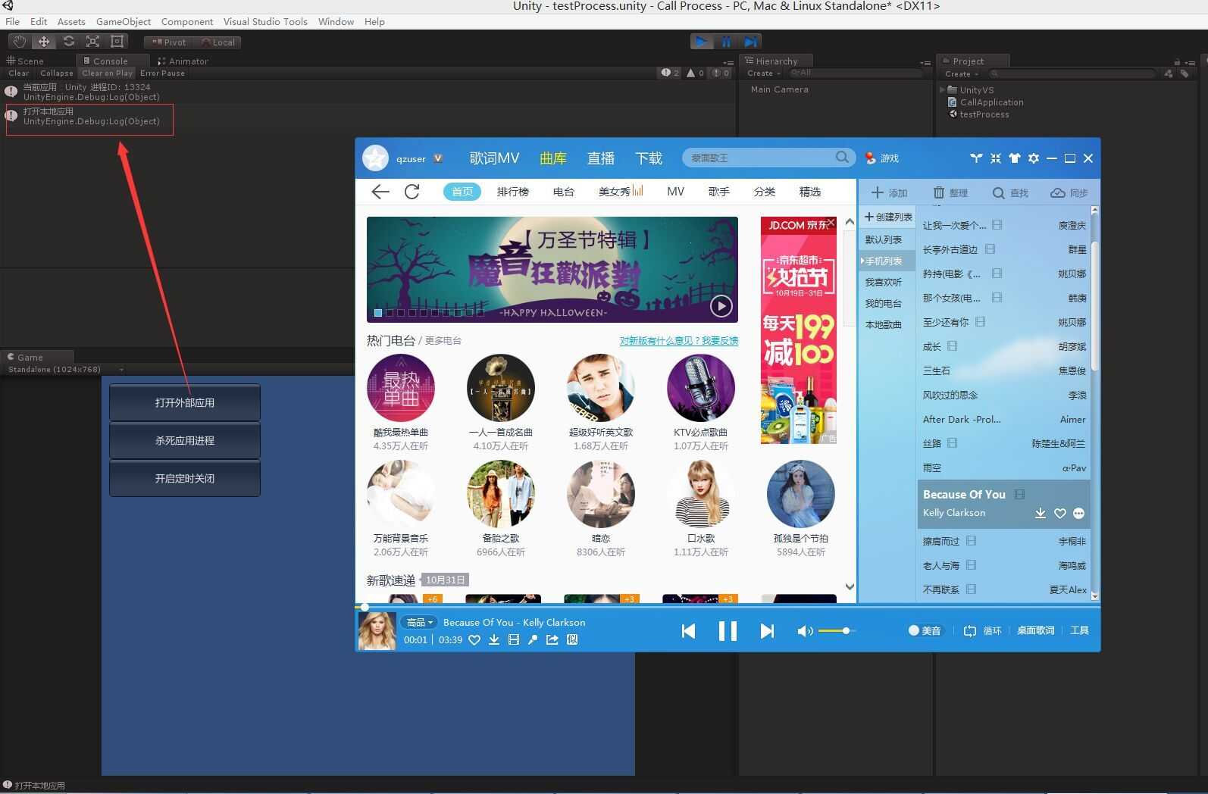Open the 游戏 games icon
Image resolution: width=1208 pixels, height=794 pixels.
pyautogui.click(x=882, y=158)
